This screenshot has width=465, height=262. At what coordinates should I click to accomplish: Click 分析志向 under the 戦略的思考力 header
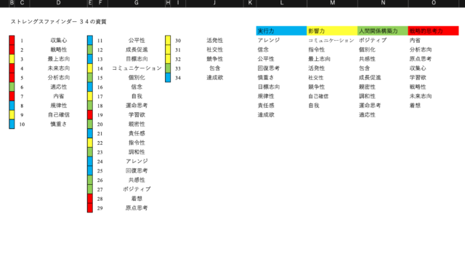pyautogui.click(x=421, y=49)
